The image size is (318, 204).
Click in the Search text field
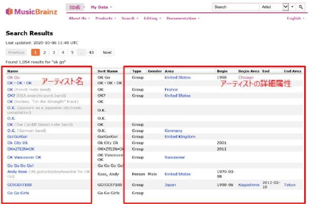[x=236, y=7]
